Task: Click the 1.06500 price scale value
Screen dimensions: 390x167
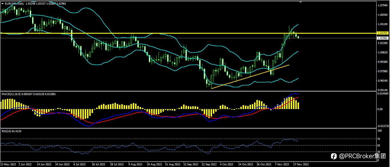Action: (383, 15)
